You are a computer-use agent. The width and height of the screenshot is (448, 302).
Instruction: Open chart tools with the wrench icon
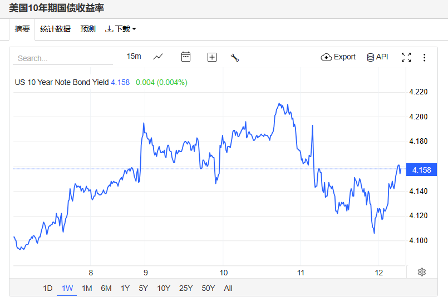(234, 58)
